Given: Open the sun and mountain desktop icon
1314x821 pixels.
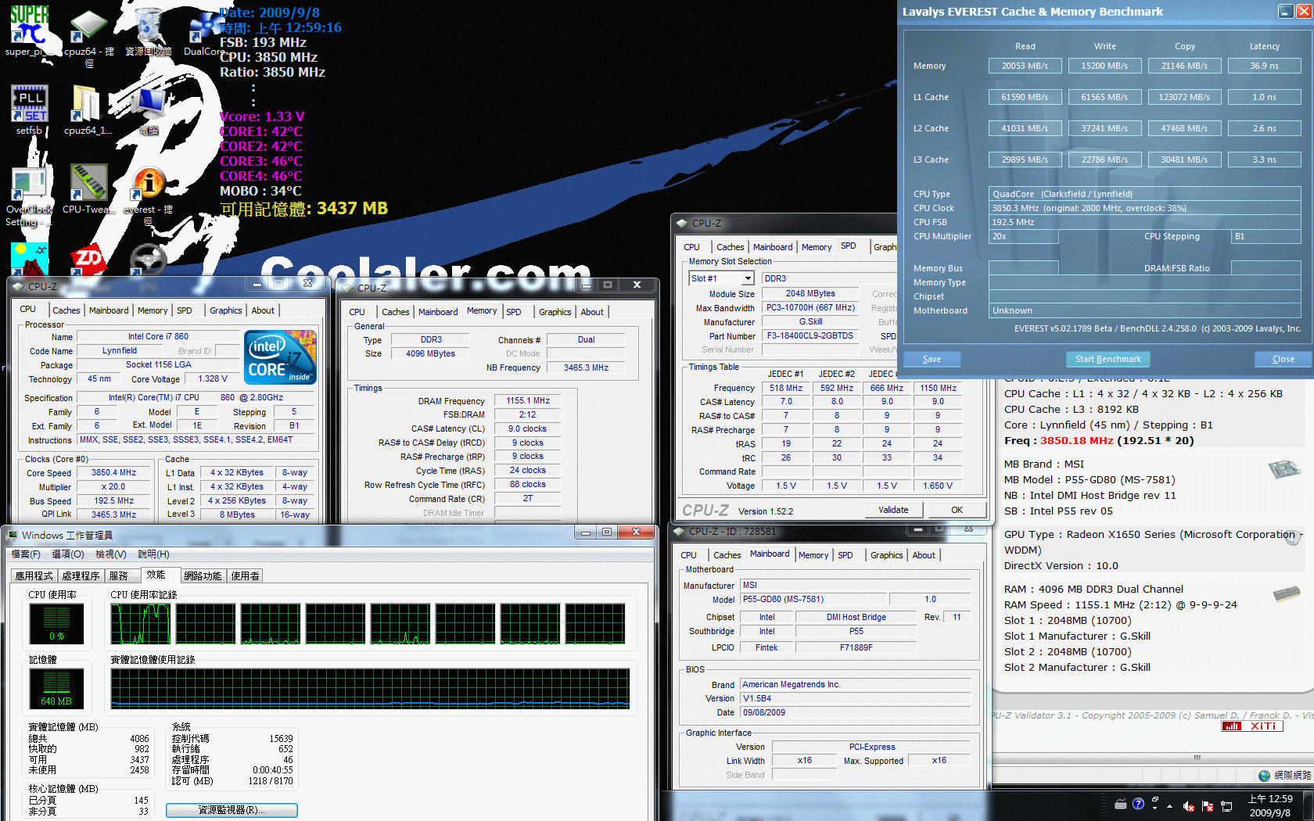Looking at the screenshot, I should click(29, 258).
